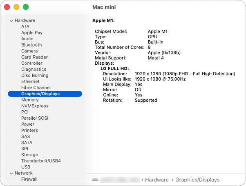Select Disc Burning entry
This screenshot has height=186, width=246.
(x=35, y=75)
